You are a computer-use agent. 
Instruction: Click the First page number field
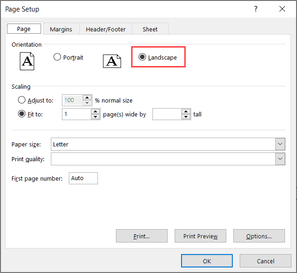click(x=83, y=178)
